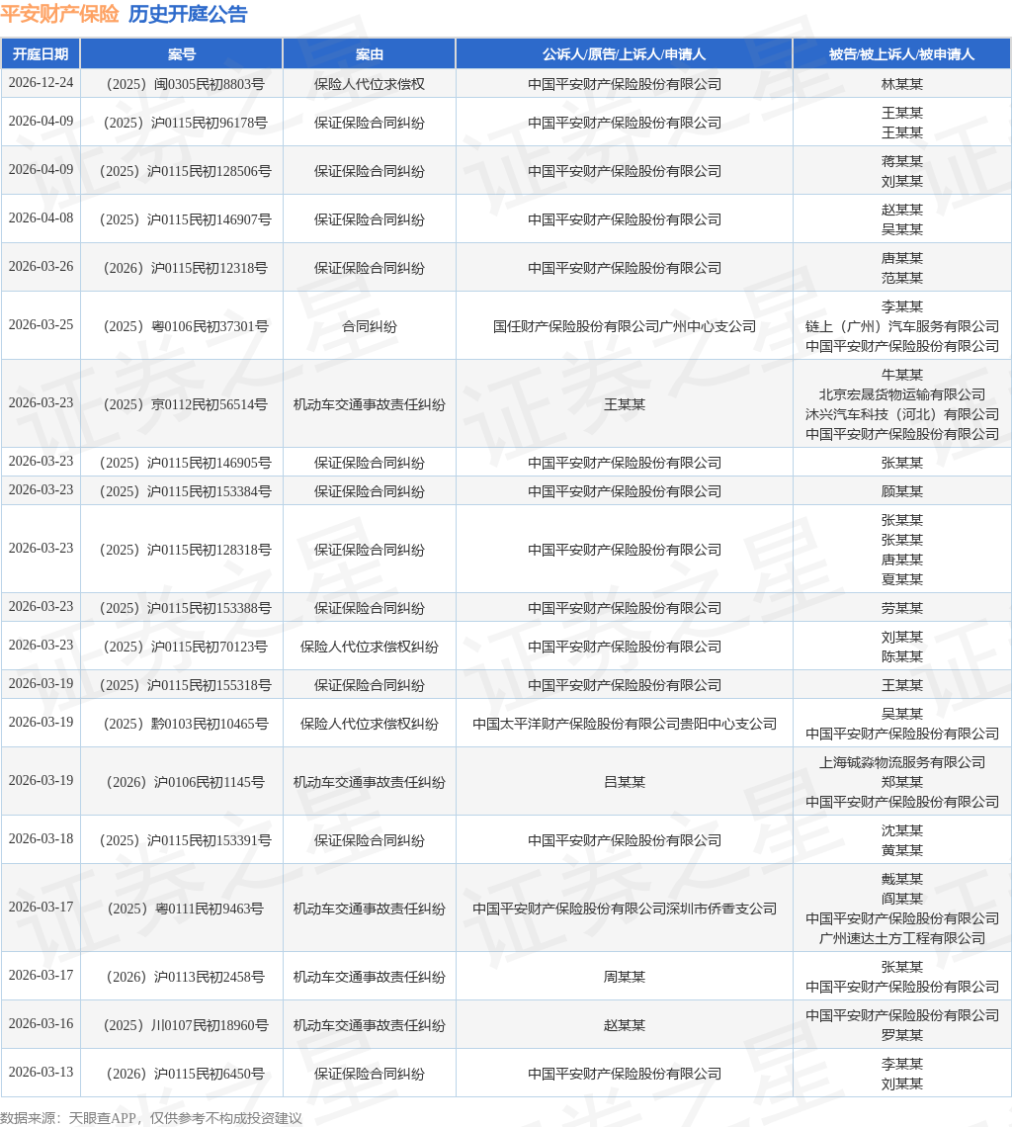The height and width of the screenshot is (1127, 1012).
Task: Select case number 沪0115民初128318号
Action: (186, 550)
